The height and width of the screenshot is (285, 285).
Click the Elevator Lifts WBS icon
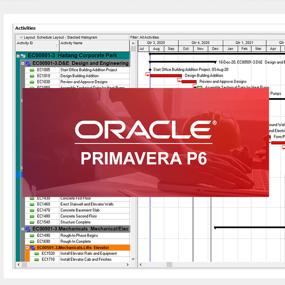click(33, 248)
